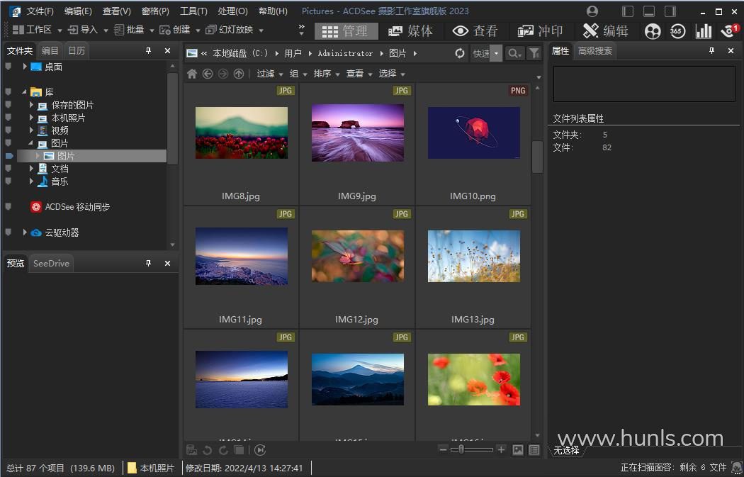Open the Sort dropdown
Screen dimensions: 744x477
pyautogui.click(x=327, y=74)
